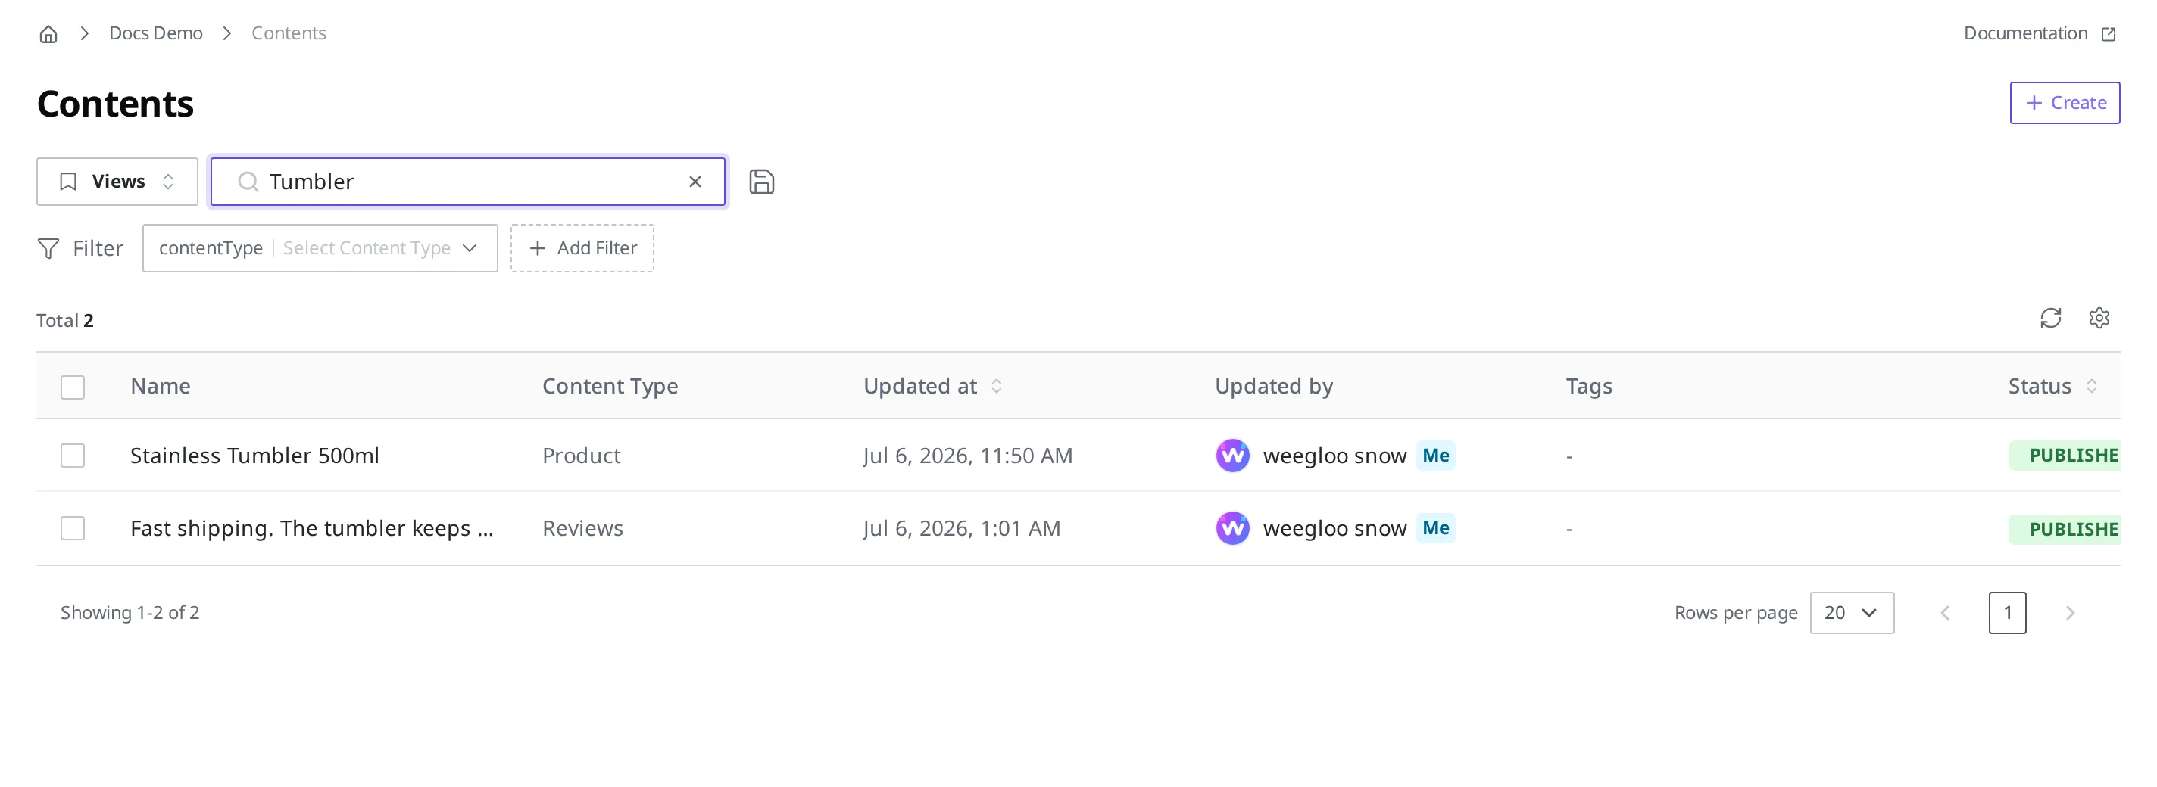Screen dimensions: 2157x787
Task: Click weegloo snow avatar in Reviews row
Action: pos(1232,528)
